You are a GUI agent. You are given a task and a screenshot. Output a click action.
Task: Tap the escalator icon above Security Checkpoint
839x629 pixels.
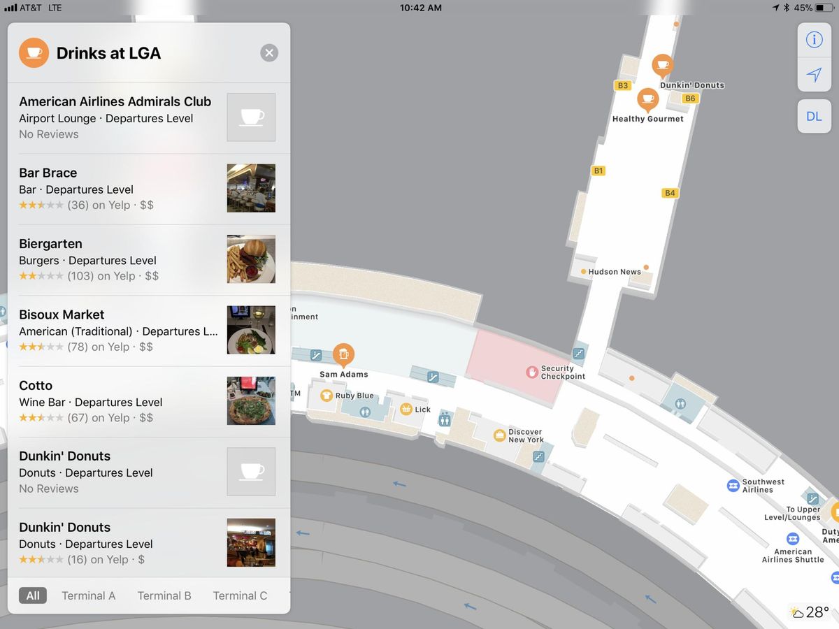[578, 354]
